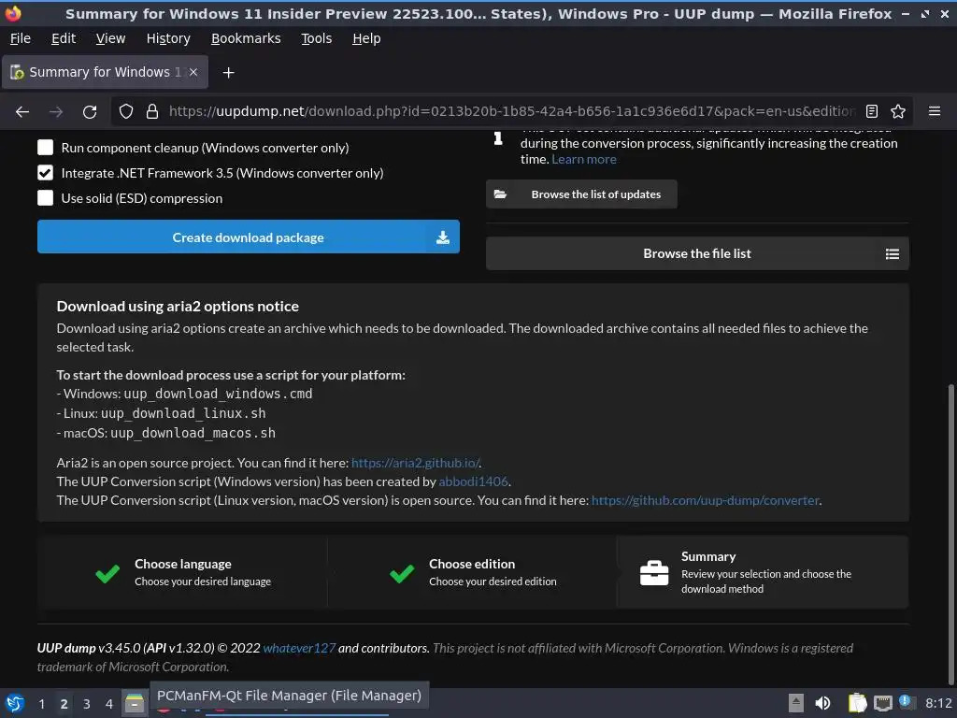Open whatever127 footer link

(299, 649)
